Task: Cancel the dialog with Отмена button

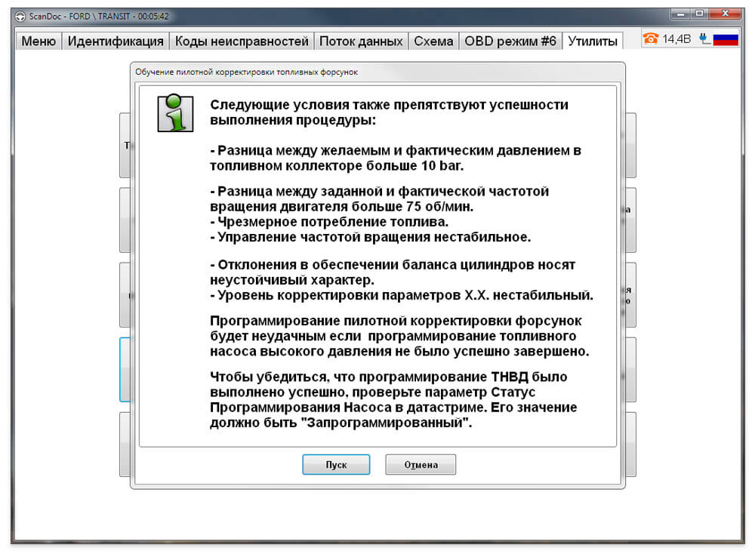Action: (x=421, y=465)
